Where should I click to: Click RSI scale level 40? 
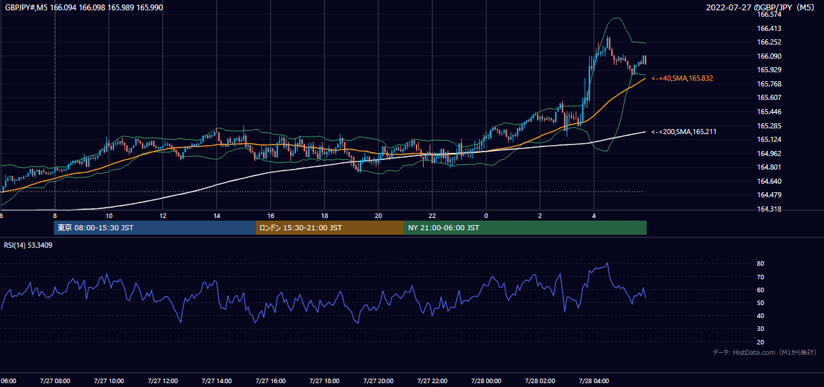click(x=760, y=315)
